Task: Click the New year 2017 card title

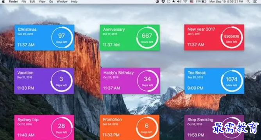Action: pos(201,29)
